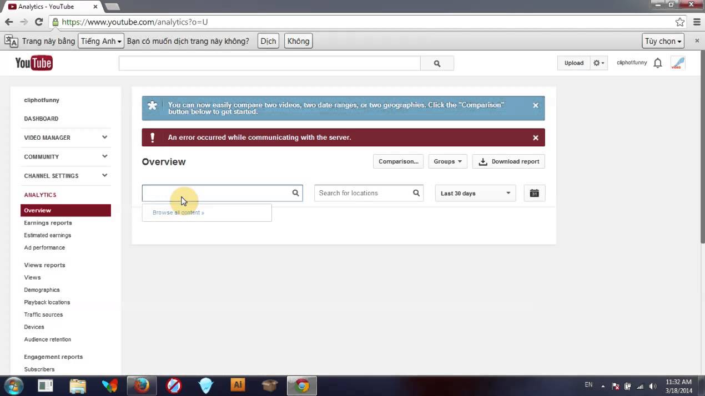This screenshot has width=705, height=396.
Task: Click the volume tray icon
Action: (653, 386)
